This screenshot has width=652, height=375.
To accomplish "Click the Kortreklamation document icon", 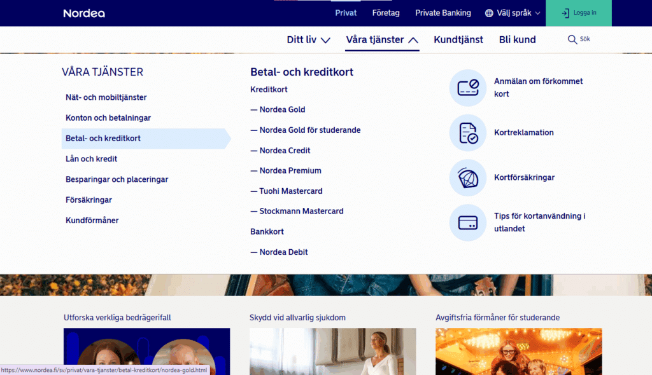I will [468, 133].
